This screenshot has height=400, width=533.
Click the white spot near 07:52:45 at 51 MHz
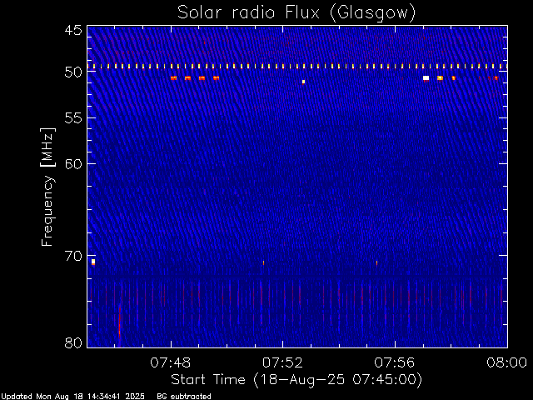[x=303, y=82]
